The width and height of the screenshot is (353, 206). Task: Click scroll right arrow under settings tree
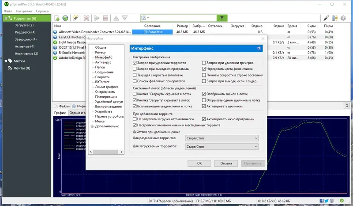[122, 152]
